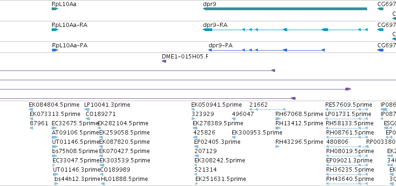The image size is (396, 186).
Task: Select the LP10041.3prime EST glyph
Action: coord(87,109)
